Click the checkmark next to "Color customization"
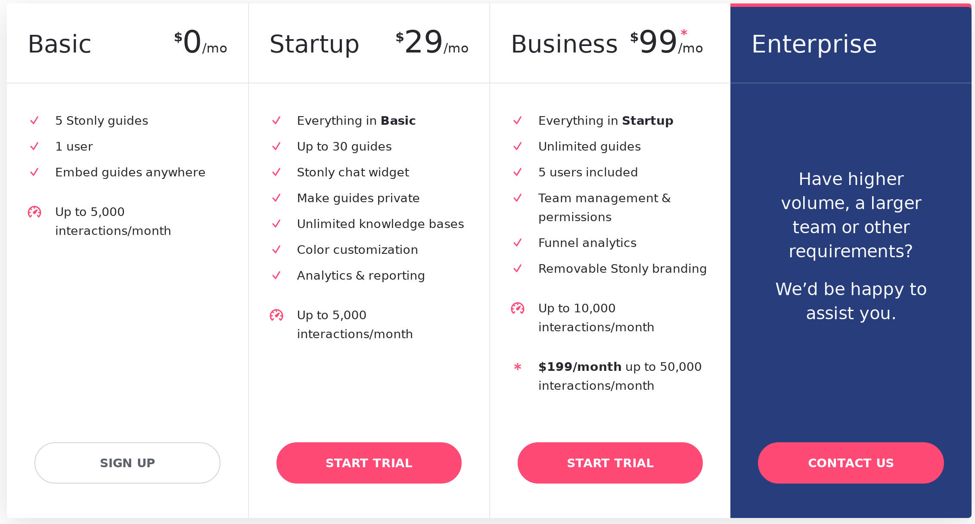Viewport: 975px width, 524px height. (x=276, y=250)
